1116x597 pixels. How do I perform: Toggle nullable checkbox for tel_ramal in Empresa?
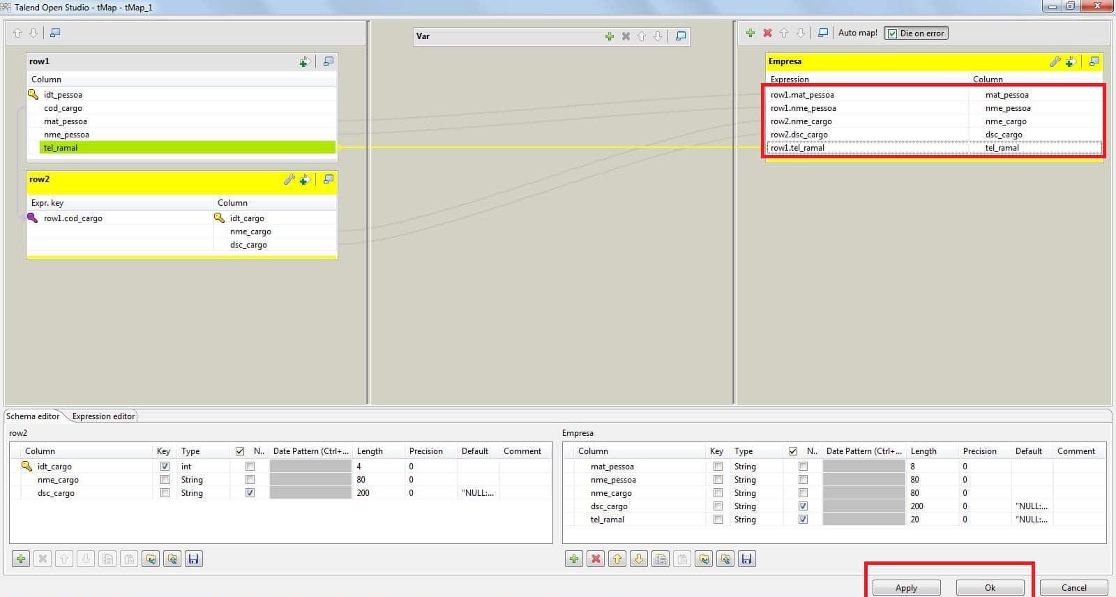point(803,520)
